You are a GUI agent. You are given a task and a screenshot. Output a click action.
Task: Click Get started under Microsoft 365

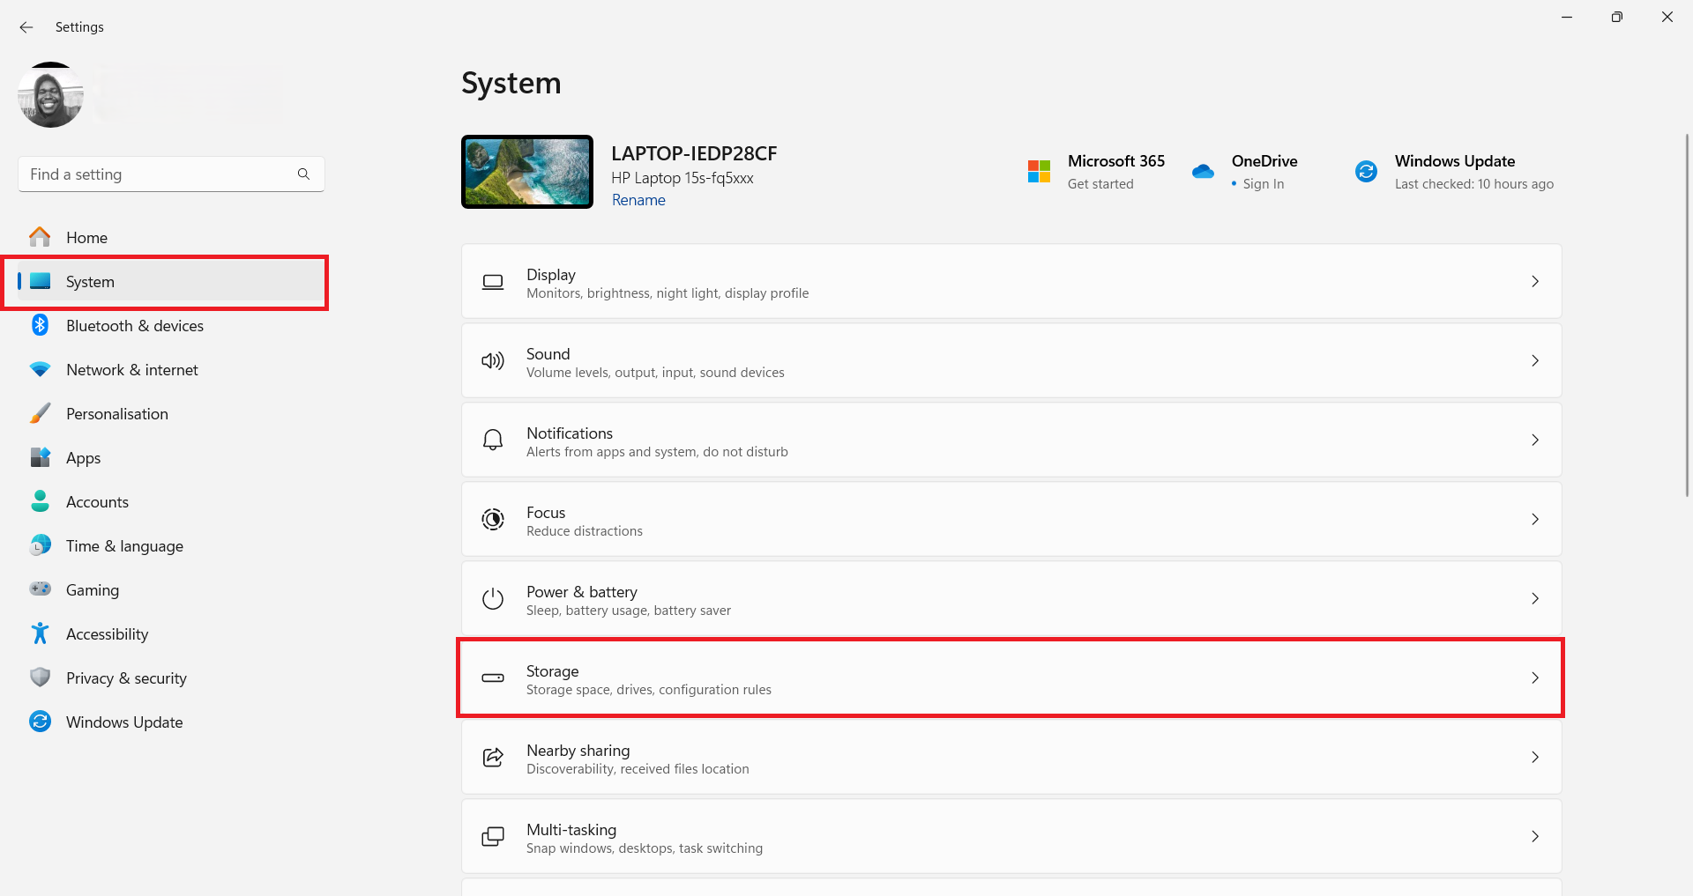[x=1100, y=183]
